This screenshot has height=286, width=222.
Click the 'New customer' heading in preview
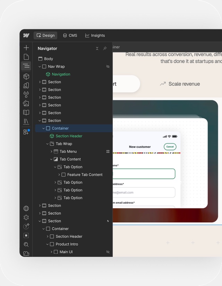click(140, 147)
